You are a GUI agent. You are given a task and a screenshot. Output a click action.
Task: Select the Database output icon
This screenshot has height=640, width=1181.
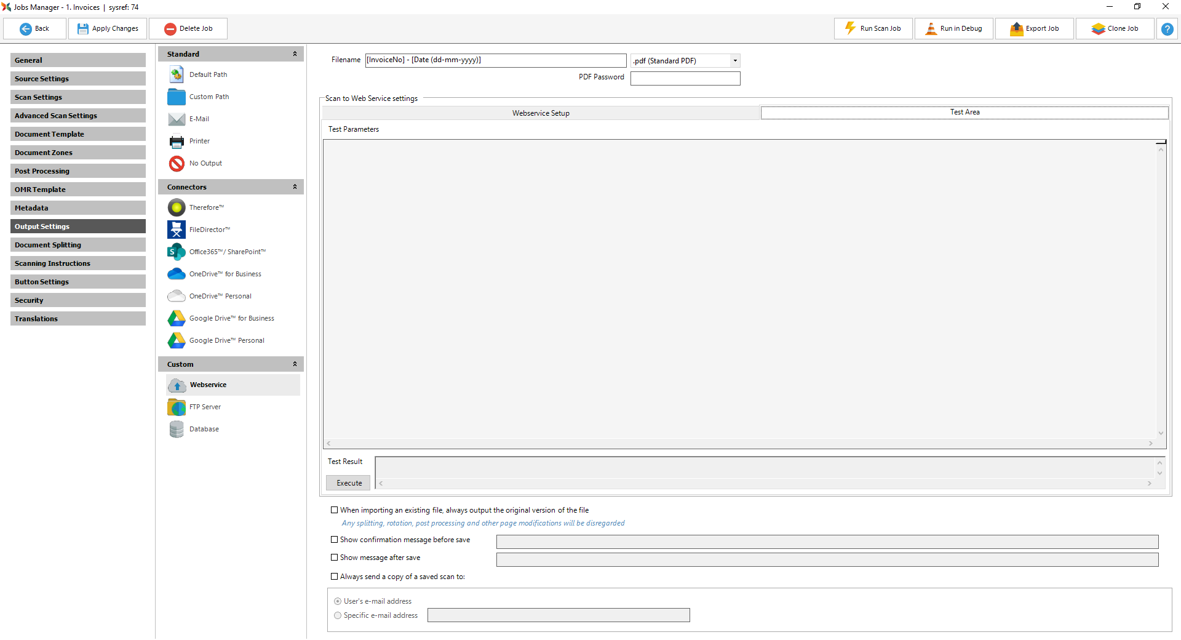[x=177, y=429]
